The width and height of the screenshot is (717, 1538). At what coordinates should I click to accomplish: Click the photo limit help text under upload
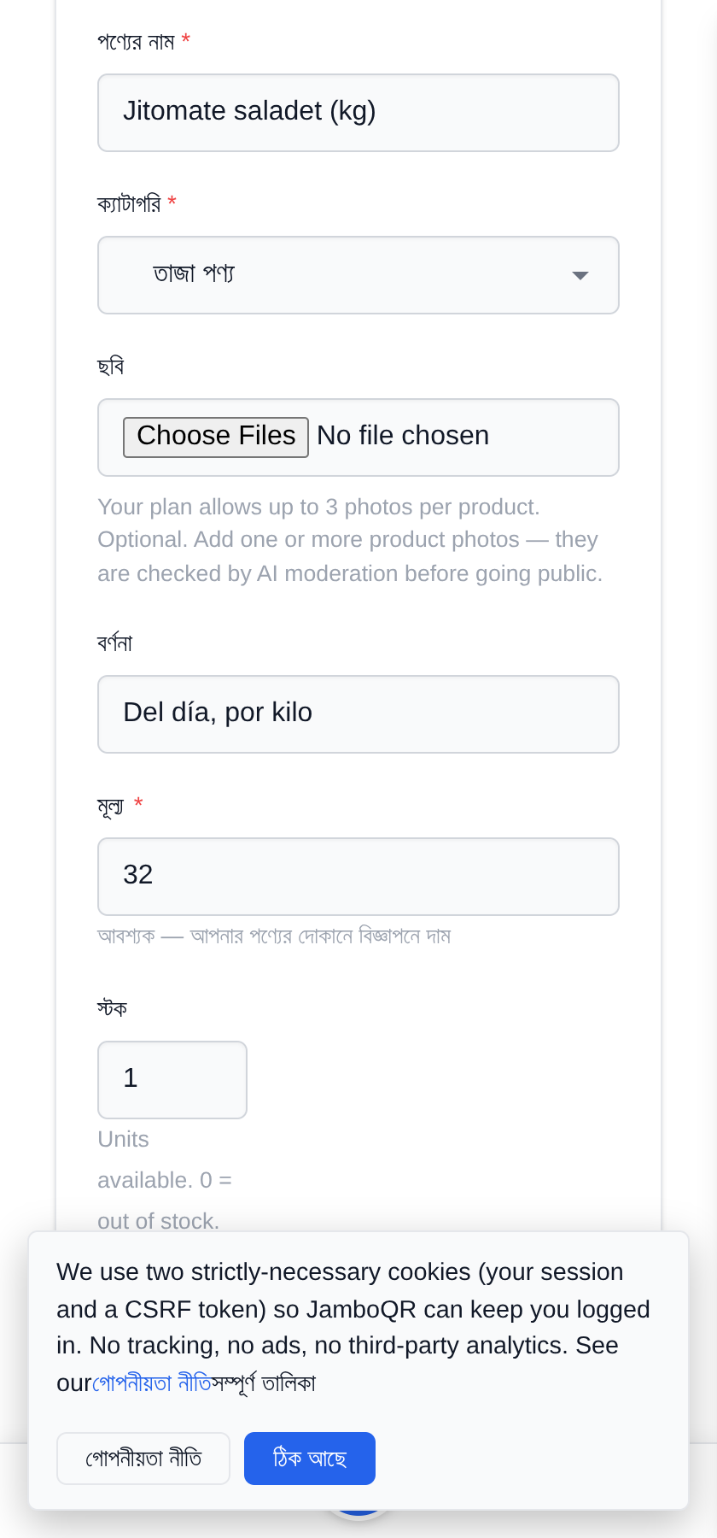[x=350, y=540]
